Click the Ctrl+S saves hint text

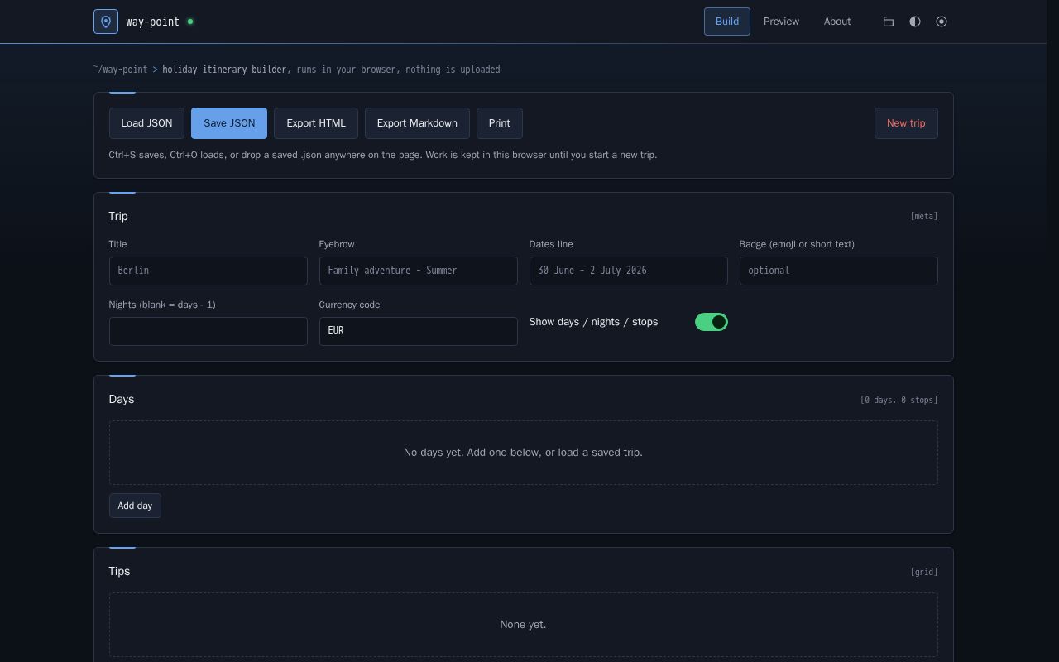pos(383,155)
